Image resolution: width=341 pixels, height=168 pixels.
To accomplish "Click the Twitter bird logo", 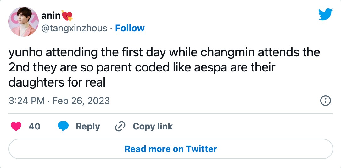I will pos(325,15).
